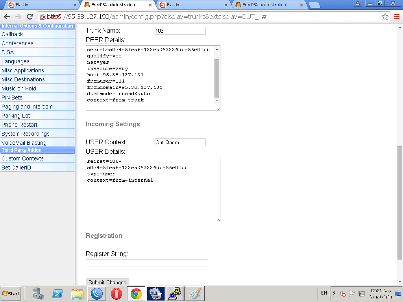Show hidden system tray icons arrow
The width and height of the screenshot is (403, 302).
[x=335, y=293]
